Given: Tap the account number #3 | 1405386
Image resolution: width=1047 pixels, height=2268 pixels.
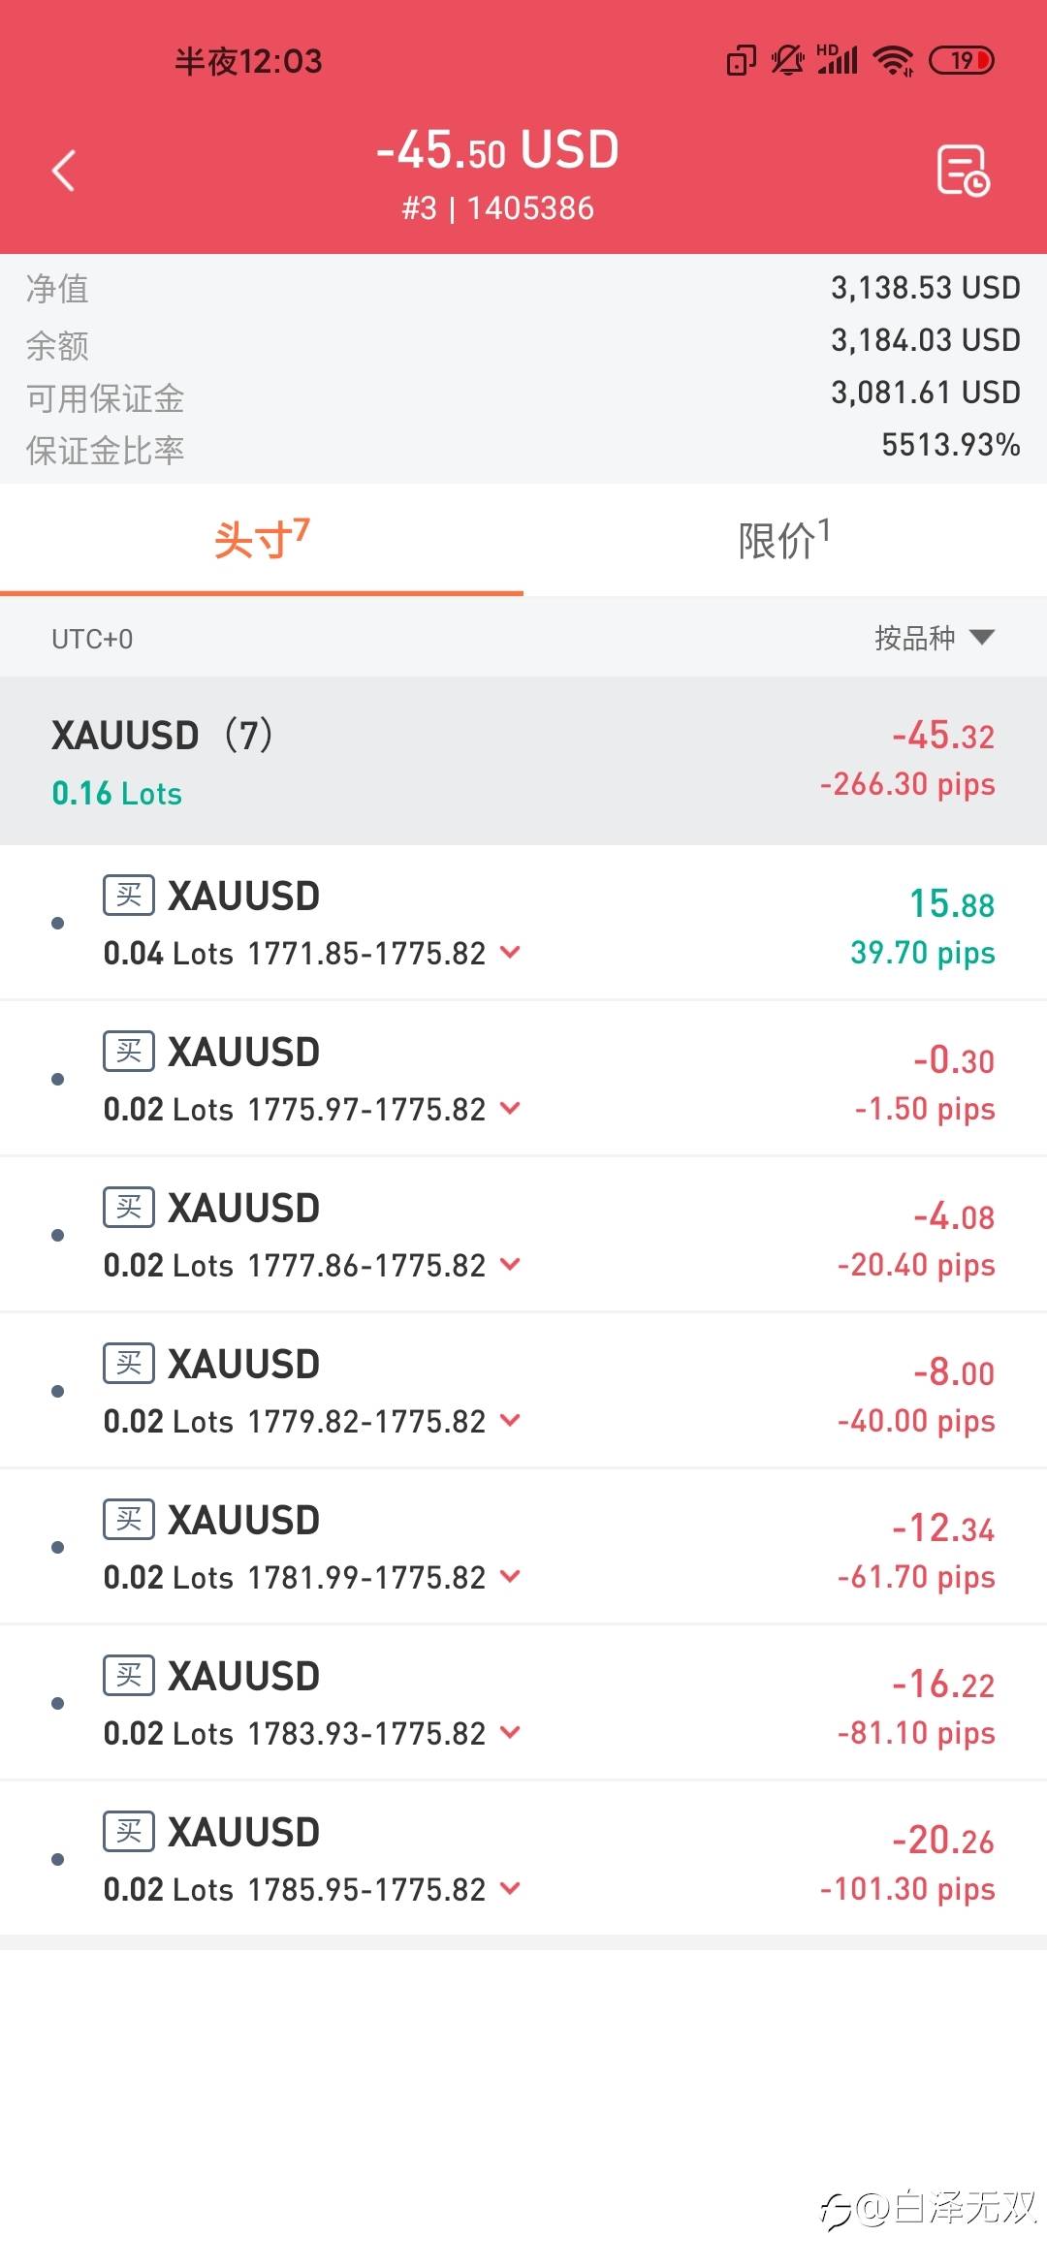Looking at the screenshot, I should pyautogui.click(x=498, y=208).
